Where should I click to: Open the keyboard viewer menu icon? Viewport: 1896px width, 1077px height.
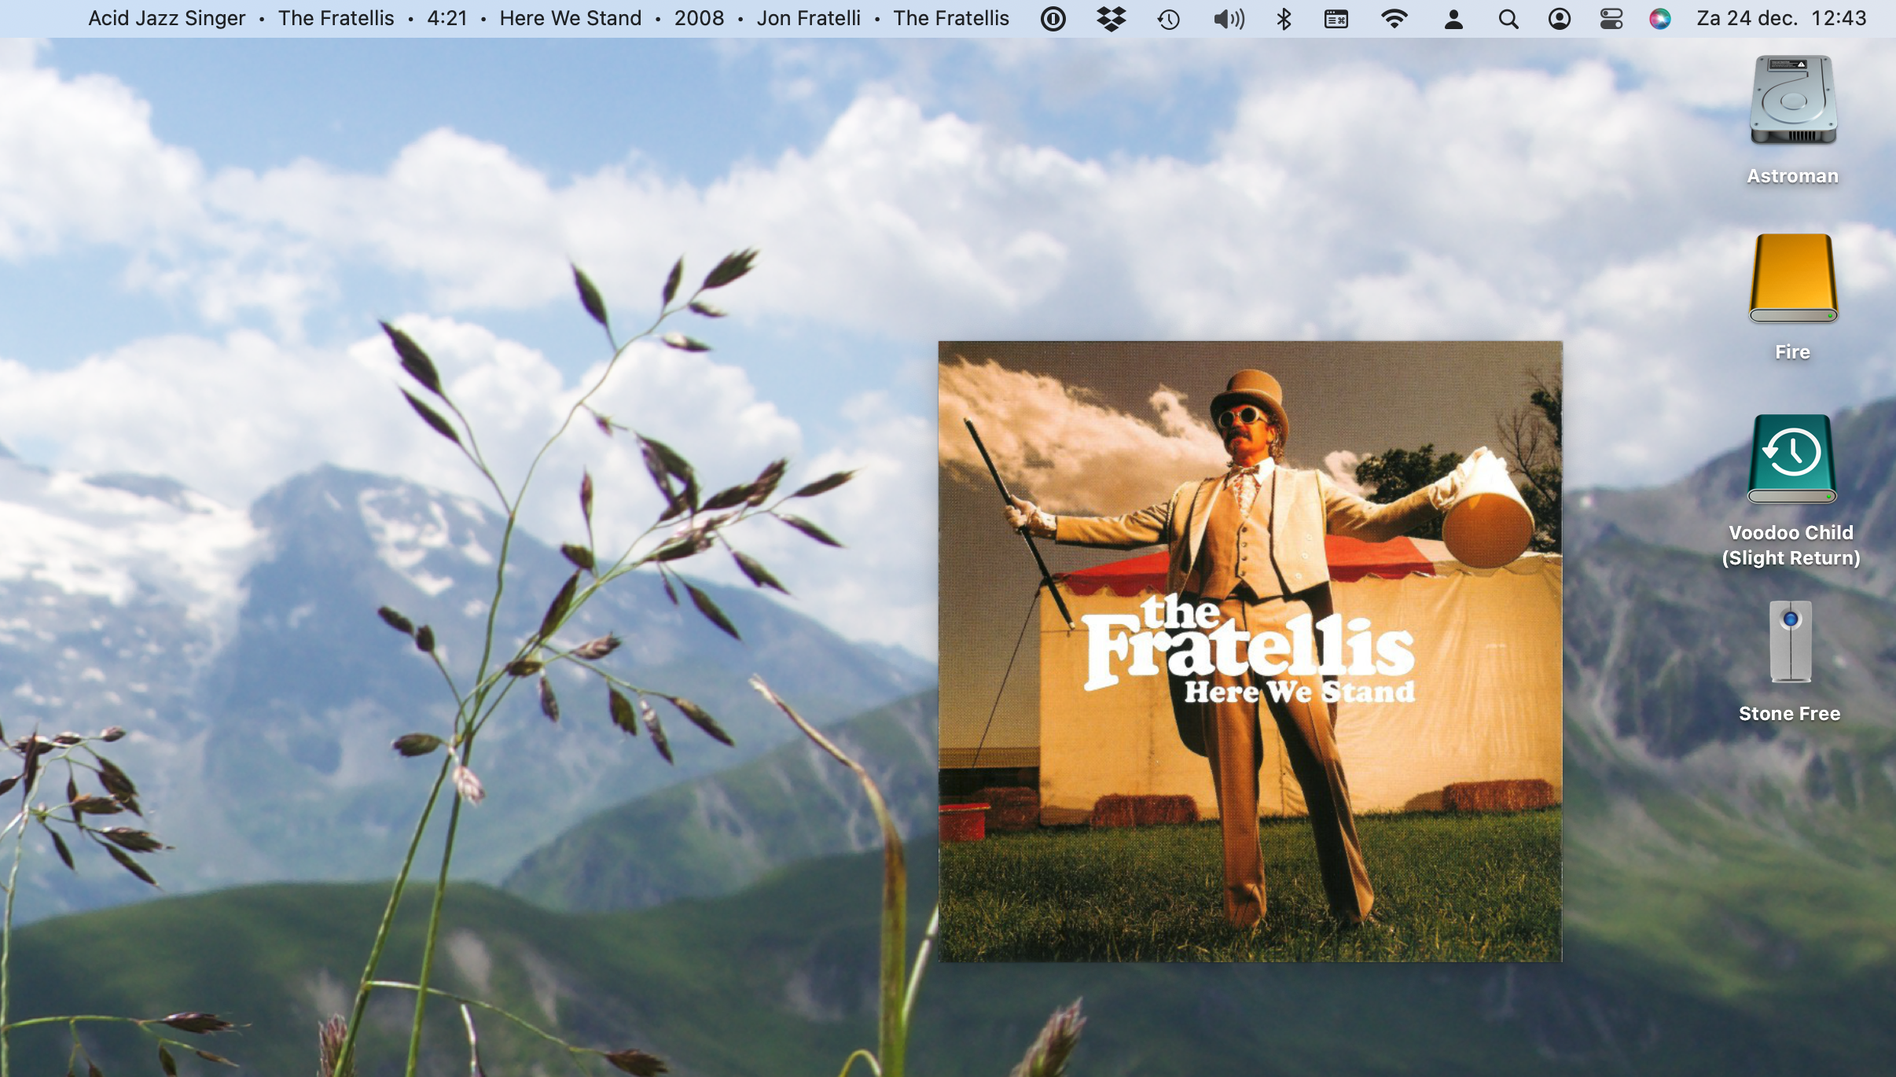tap(1336, 18)
